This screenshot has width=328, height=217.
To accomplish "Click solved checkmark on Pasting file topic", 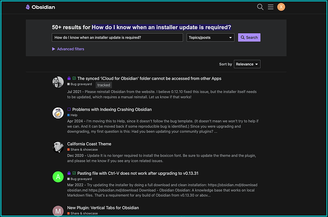I will 74,173.
